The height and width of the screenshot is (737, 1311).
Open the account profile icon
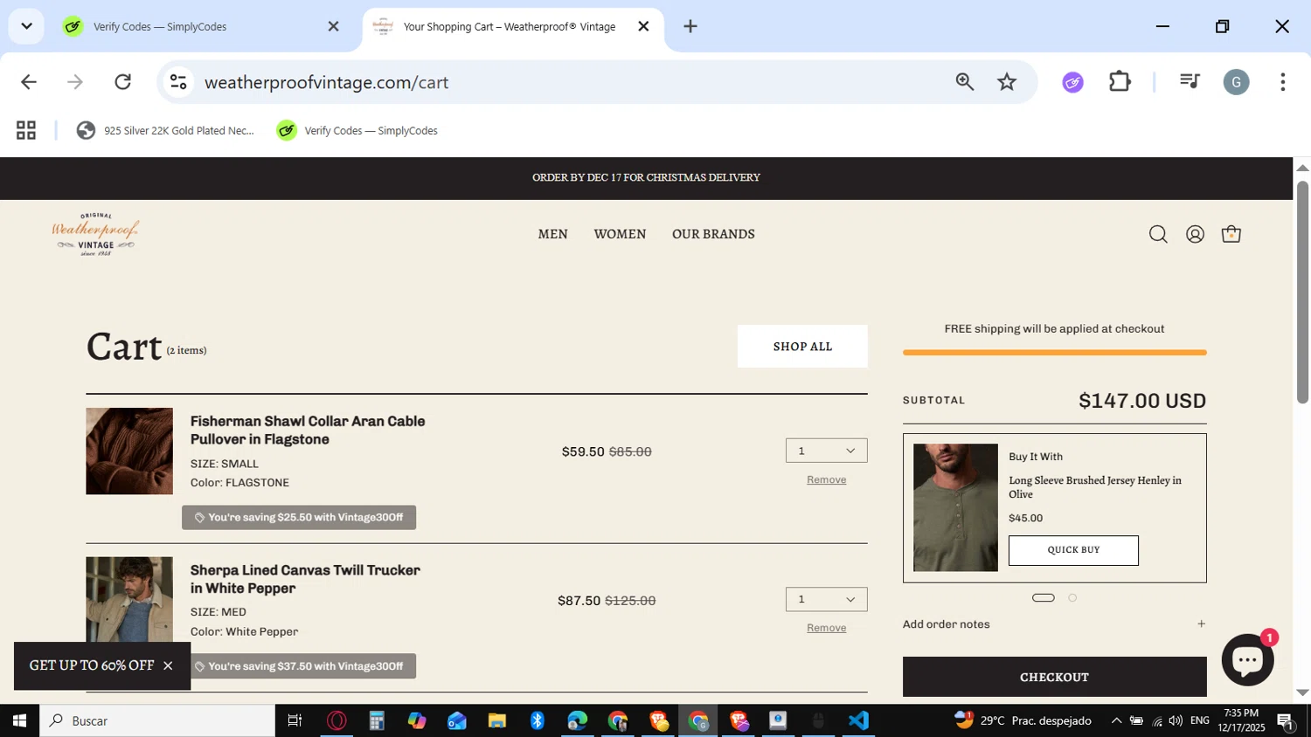(1195, 234)
